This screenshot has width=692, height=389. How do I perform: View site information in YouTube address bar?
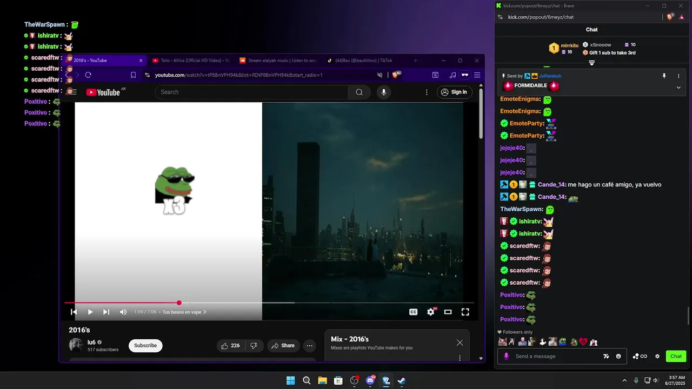pos(147,75)
